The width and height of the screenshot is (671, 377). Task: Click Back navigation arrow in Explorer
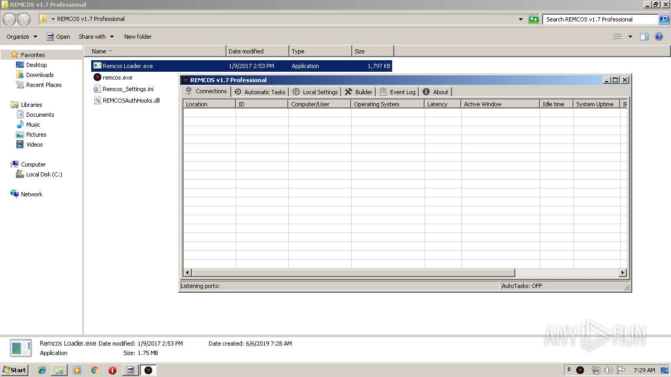(x=9, y=19)
